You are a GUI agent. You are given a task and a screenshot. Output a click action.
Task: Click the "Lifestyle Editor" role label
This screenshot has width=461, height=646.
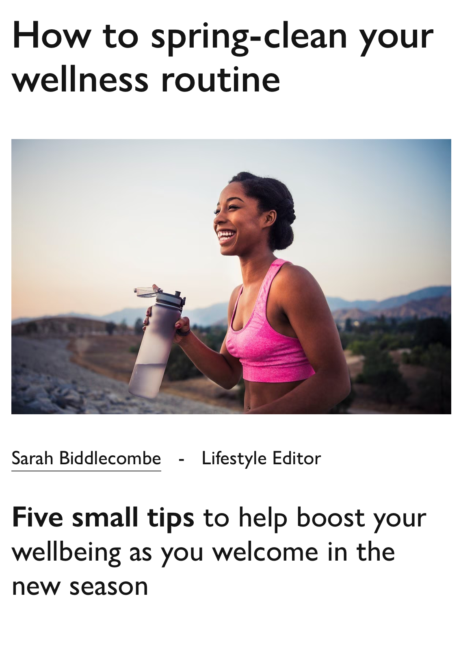coord(261,458)
